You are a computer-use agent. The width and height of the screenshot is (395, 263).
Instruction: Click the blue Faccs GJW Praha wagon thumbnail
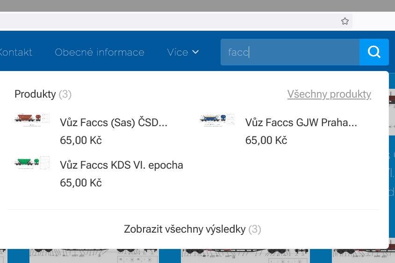[217, 119]
